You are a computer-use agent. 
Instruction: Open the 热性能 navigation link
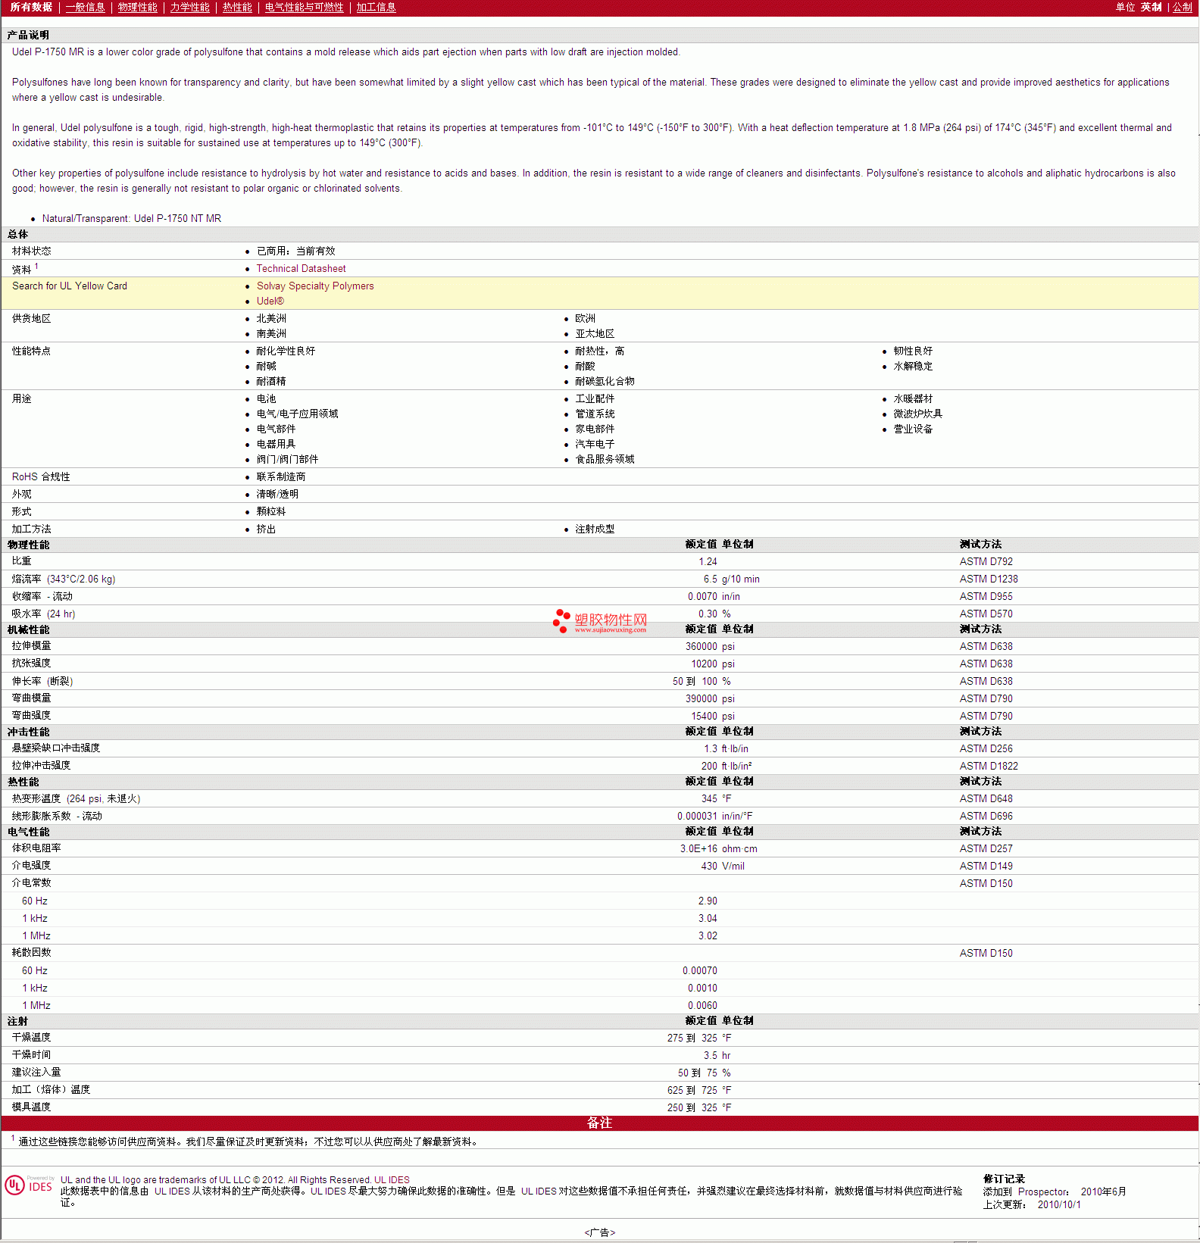tap(237, 8)
